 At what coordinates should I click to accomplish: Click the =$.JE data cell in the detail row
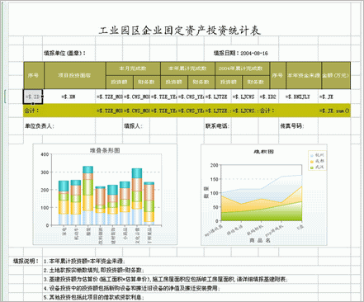(x=334, y=97)
